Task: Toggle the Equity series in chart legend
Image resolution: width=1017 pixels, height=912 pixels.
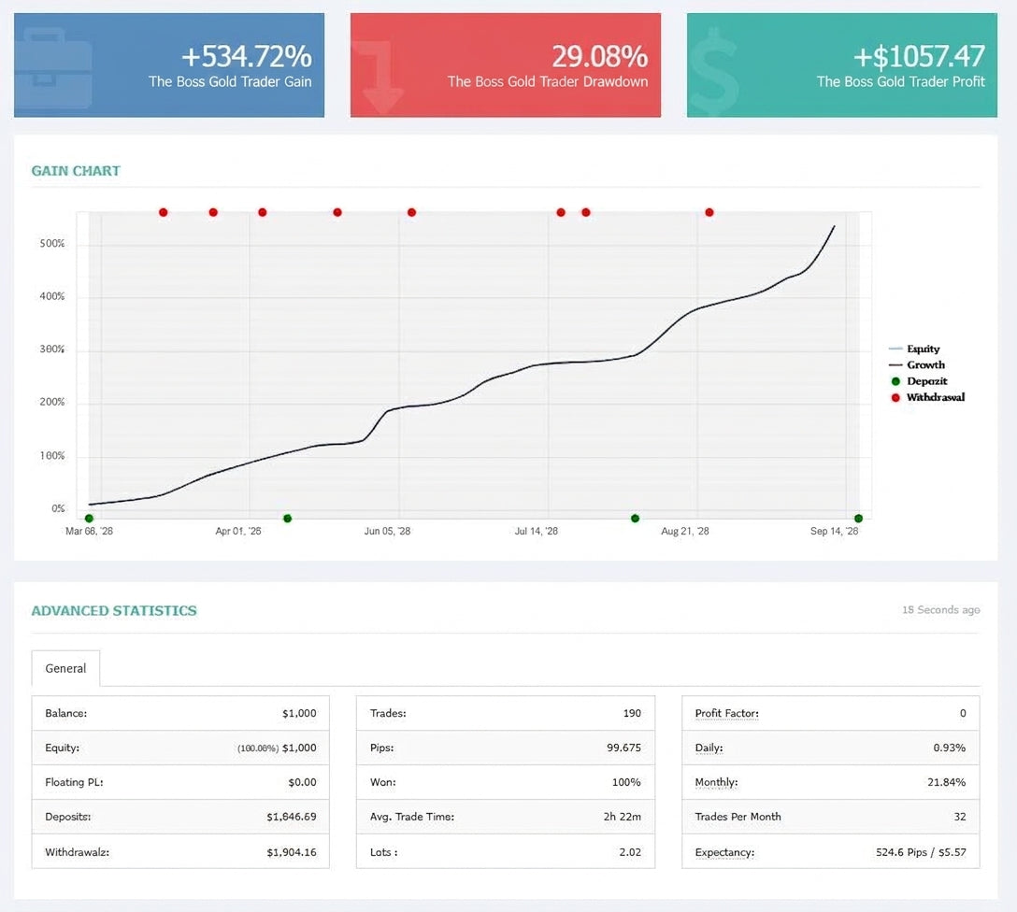Action: [x=914, y=349]
